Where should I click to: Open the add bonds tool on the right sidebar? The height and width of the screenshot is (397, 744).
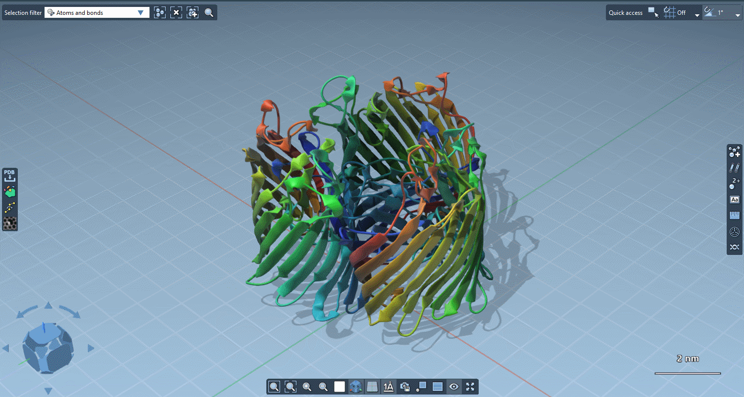[x=735, y=168]
